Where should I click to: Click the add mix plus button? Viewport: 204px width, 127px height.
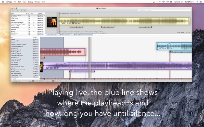point(12,79)
